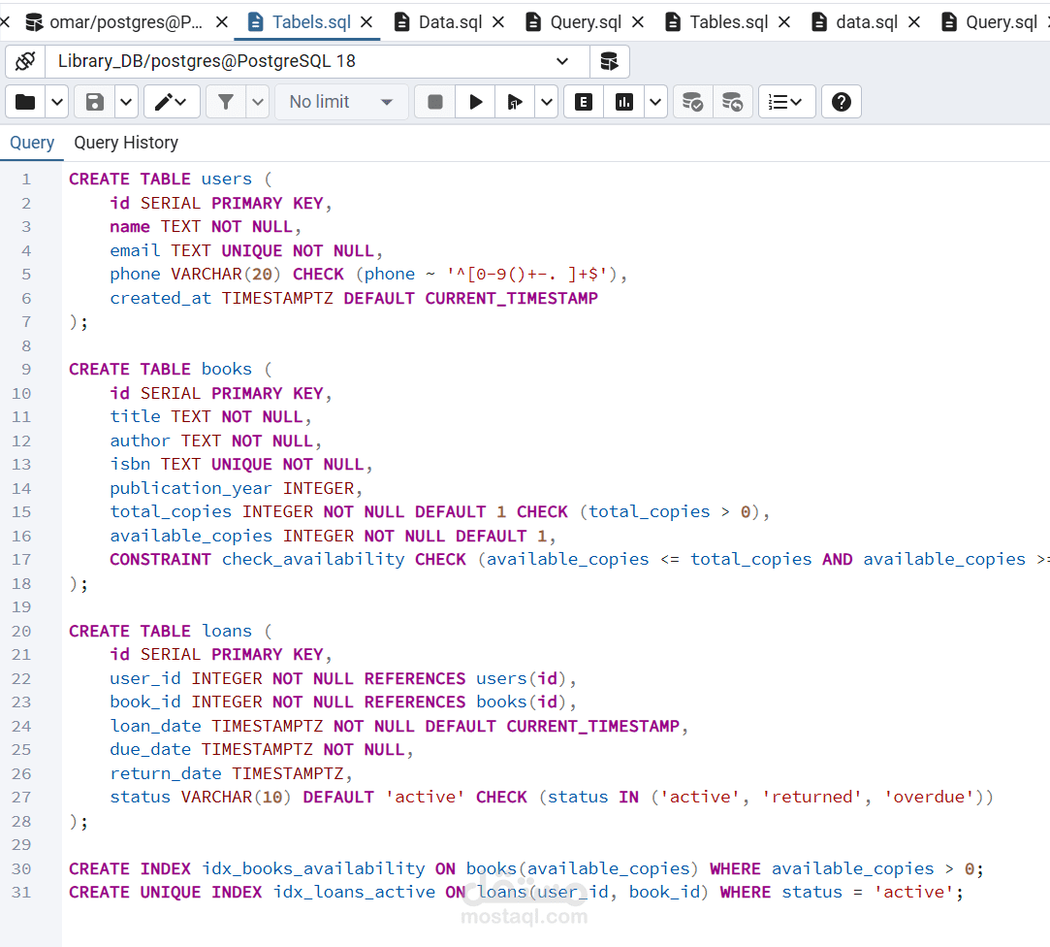Open the help question mark icon
The width and height of the screenshot is (1050, 947).
click(x=842, y=102)
